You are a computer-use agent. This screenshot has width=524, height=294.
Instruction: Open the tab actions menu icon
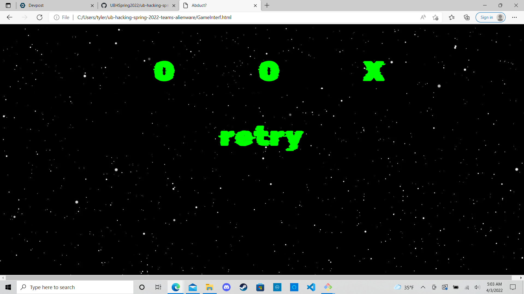8,5
